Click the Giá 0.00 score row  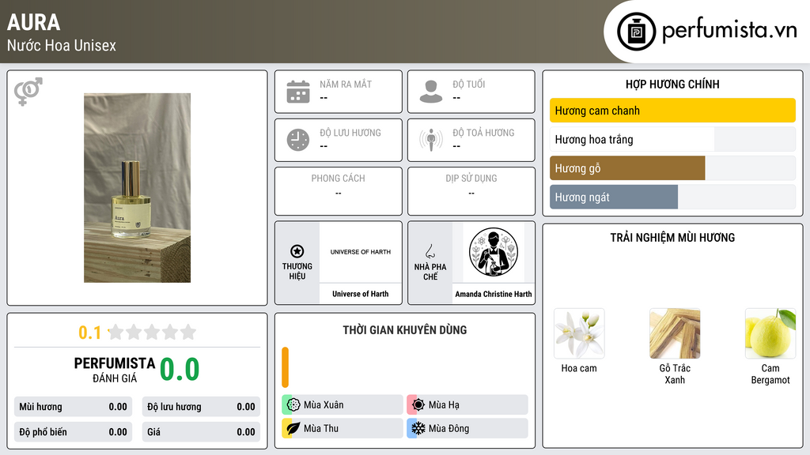(201, 432)
